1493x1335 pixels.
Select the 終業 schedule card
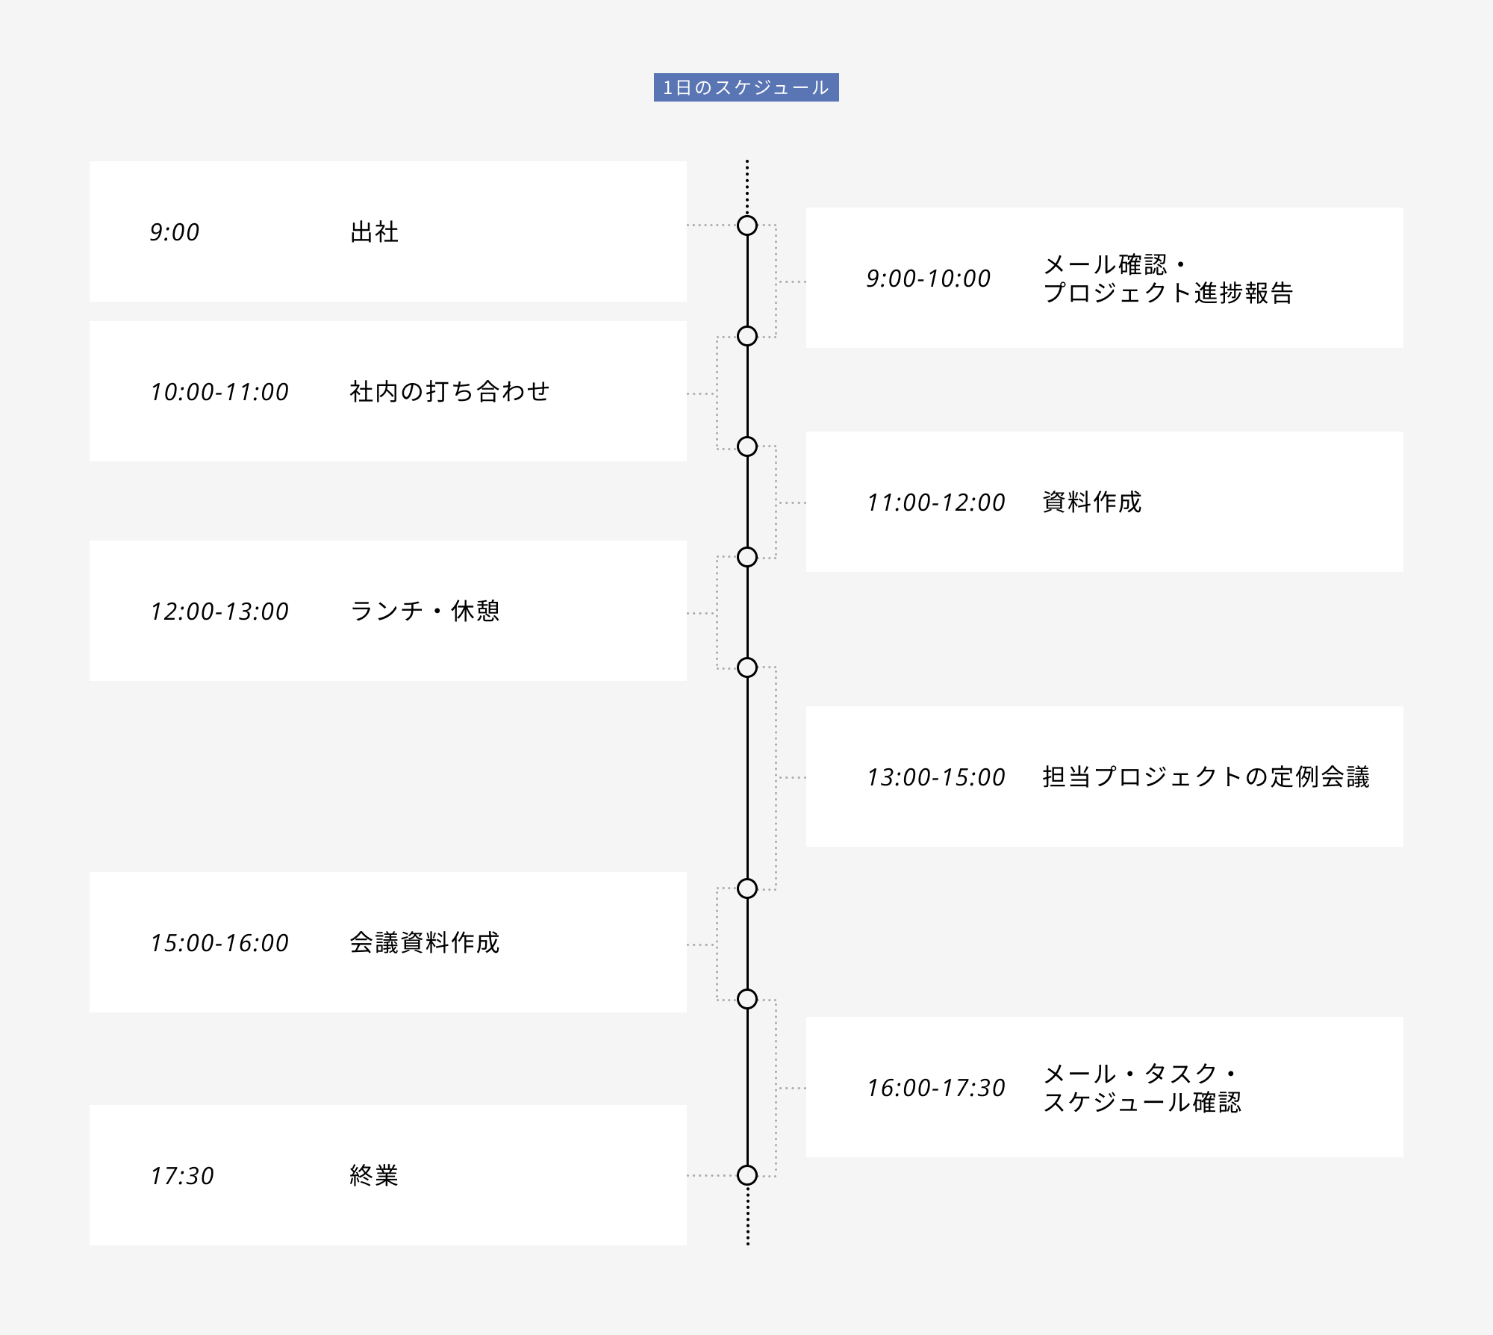point(387,1175)
